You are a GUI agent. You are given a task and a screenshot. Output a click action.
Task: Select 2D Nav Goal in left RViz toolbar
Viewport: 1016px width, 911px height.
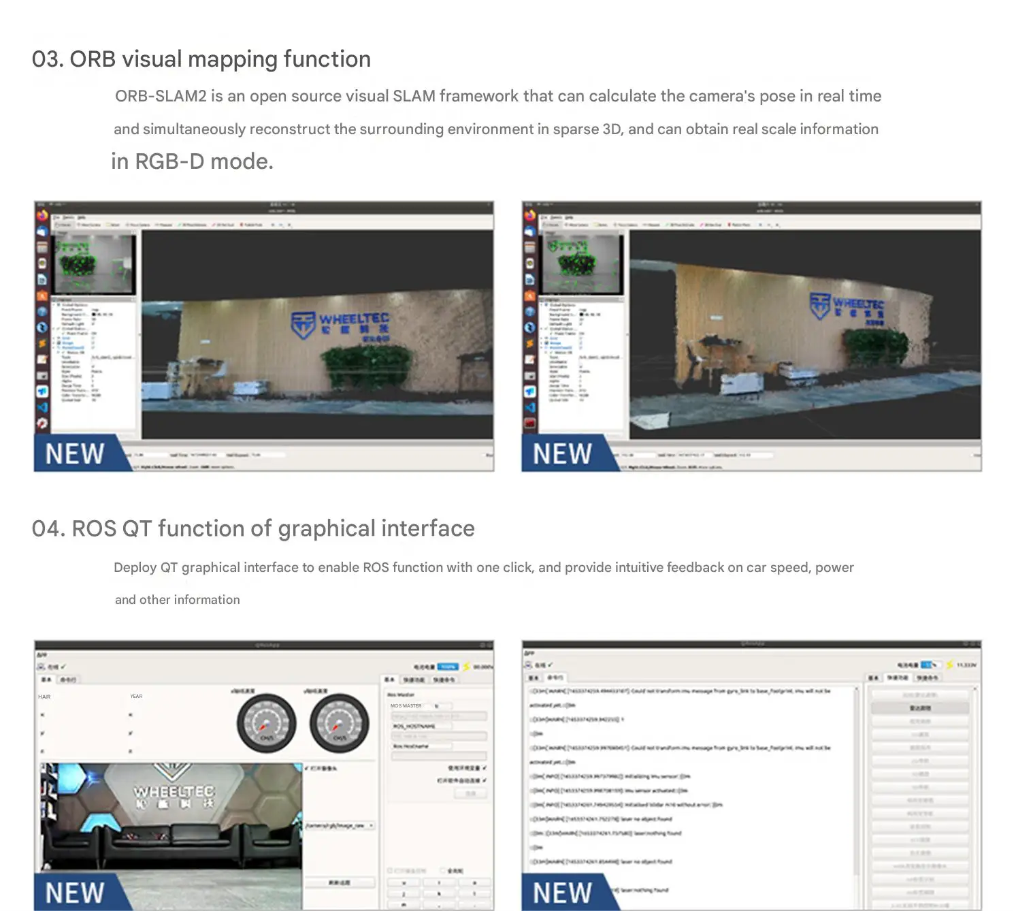tap(223, 224)
